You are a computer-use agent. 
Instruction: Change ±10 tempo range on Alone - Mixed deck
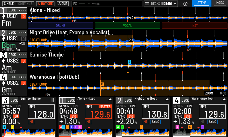click(x=74, y=116)
